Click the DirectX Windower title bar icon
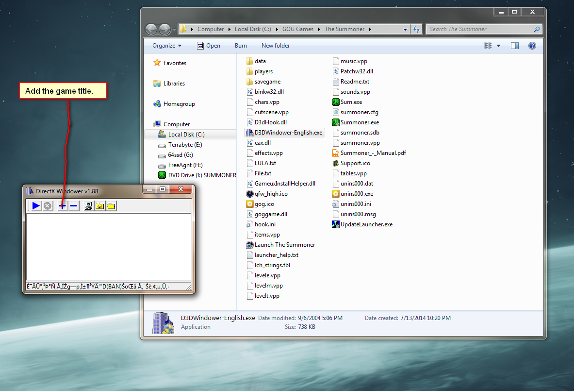The image size is (574, 391). coord(30,191)
